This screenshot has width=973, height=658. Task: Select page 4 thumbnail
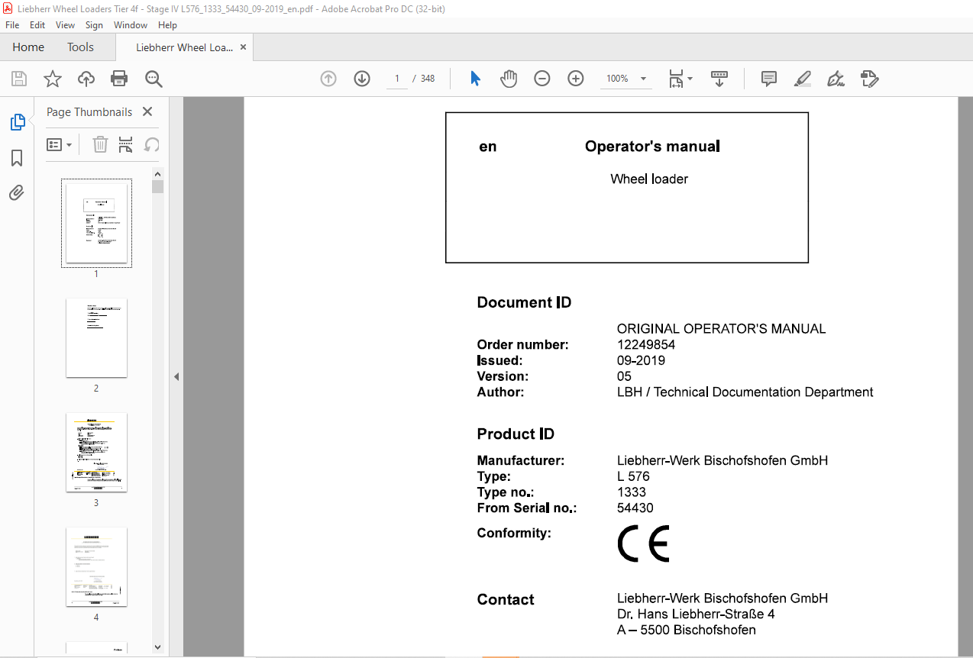(96, 566)
